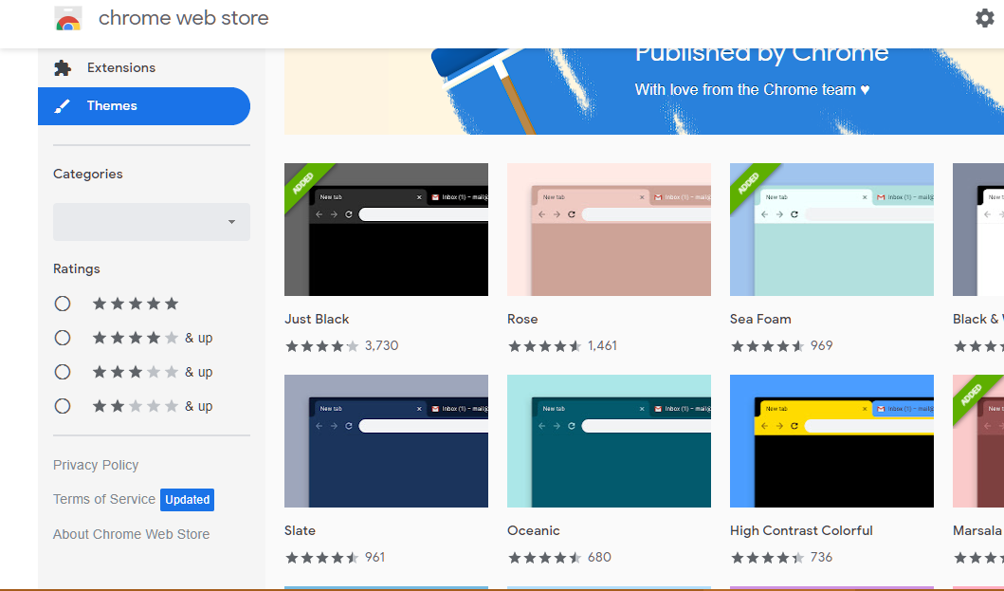The image size is (1004, 591).
Task: Click the Ratings heading
Action: [76, 268]
